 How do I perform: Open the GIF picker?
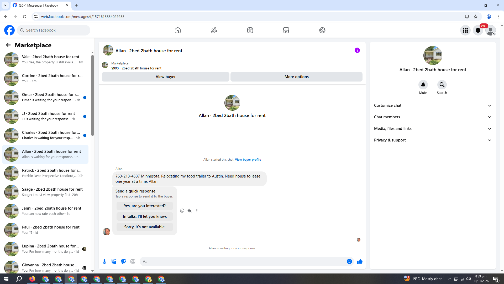click(x=133, y=261)
